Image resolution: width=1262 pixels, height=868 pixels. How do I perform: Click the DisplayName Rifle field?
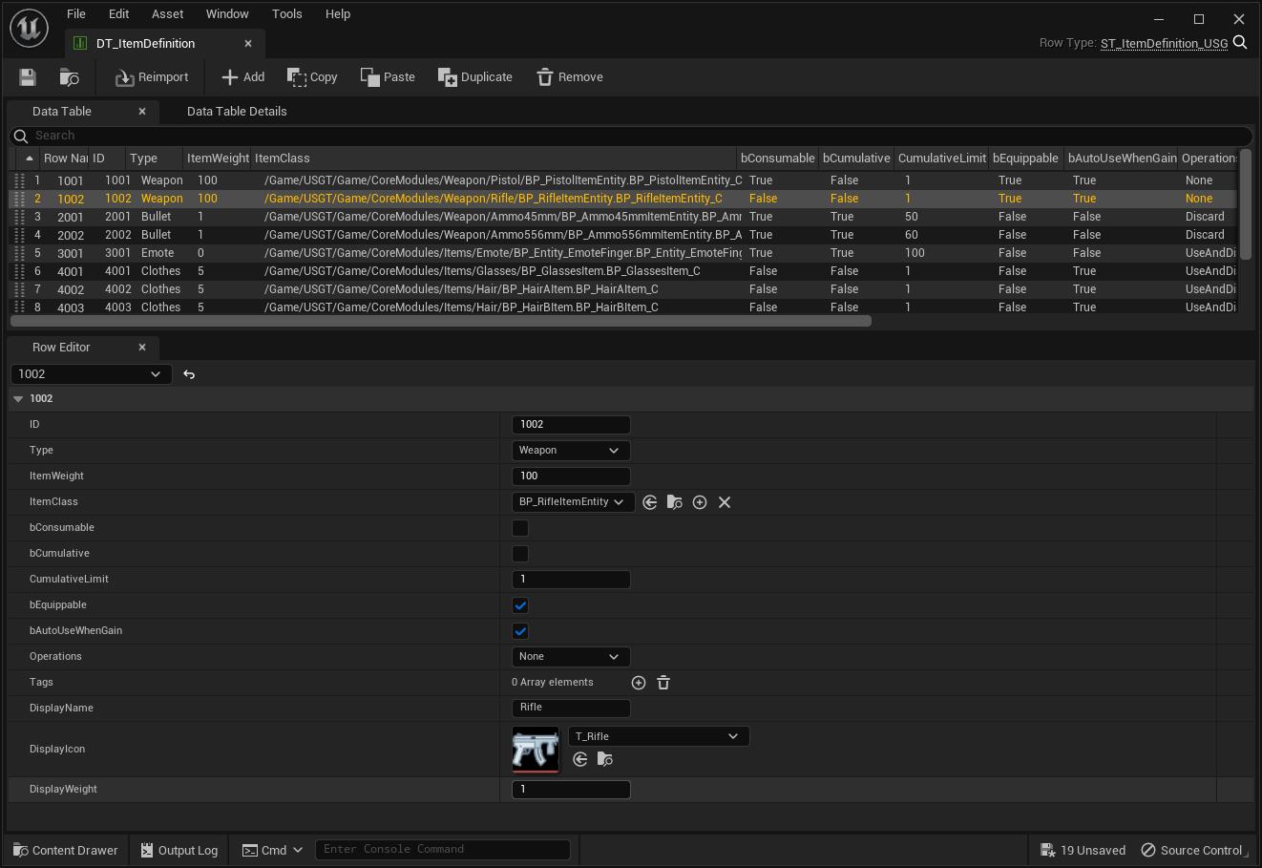click(571, 709)
